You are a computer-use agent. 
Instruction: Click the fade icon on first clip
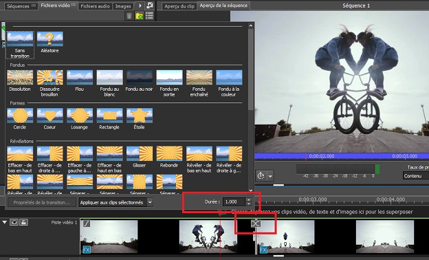pyautogui.click(x=87, y=224)
